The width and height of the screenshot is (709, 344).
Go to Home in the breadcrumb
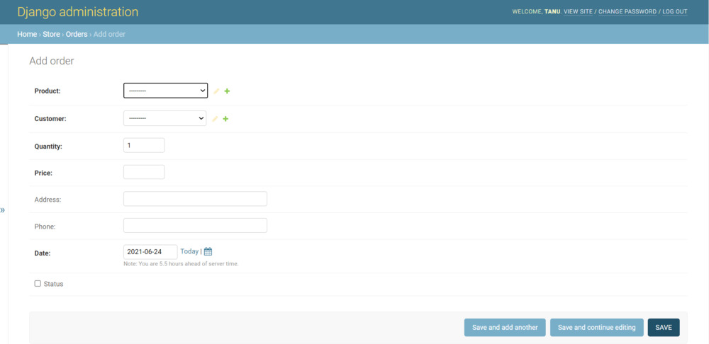[x=26, y=34]
